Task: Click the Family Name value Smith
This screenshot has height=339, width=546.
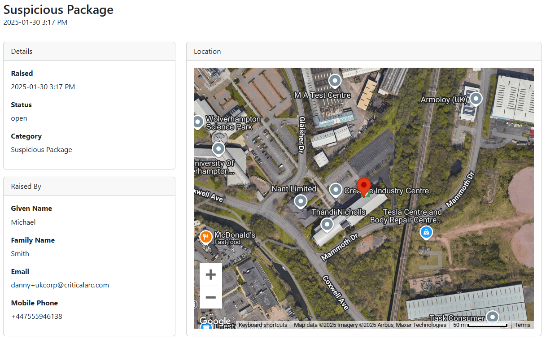Action: [20, 254]
